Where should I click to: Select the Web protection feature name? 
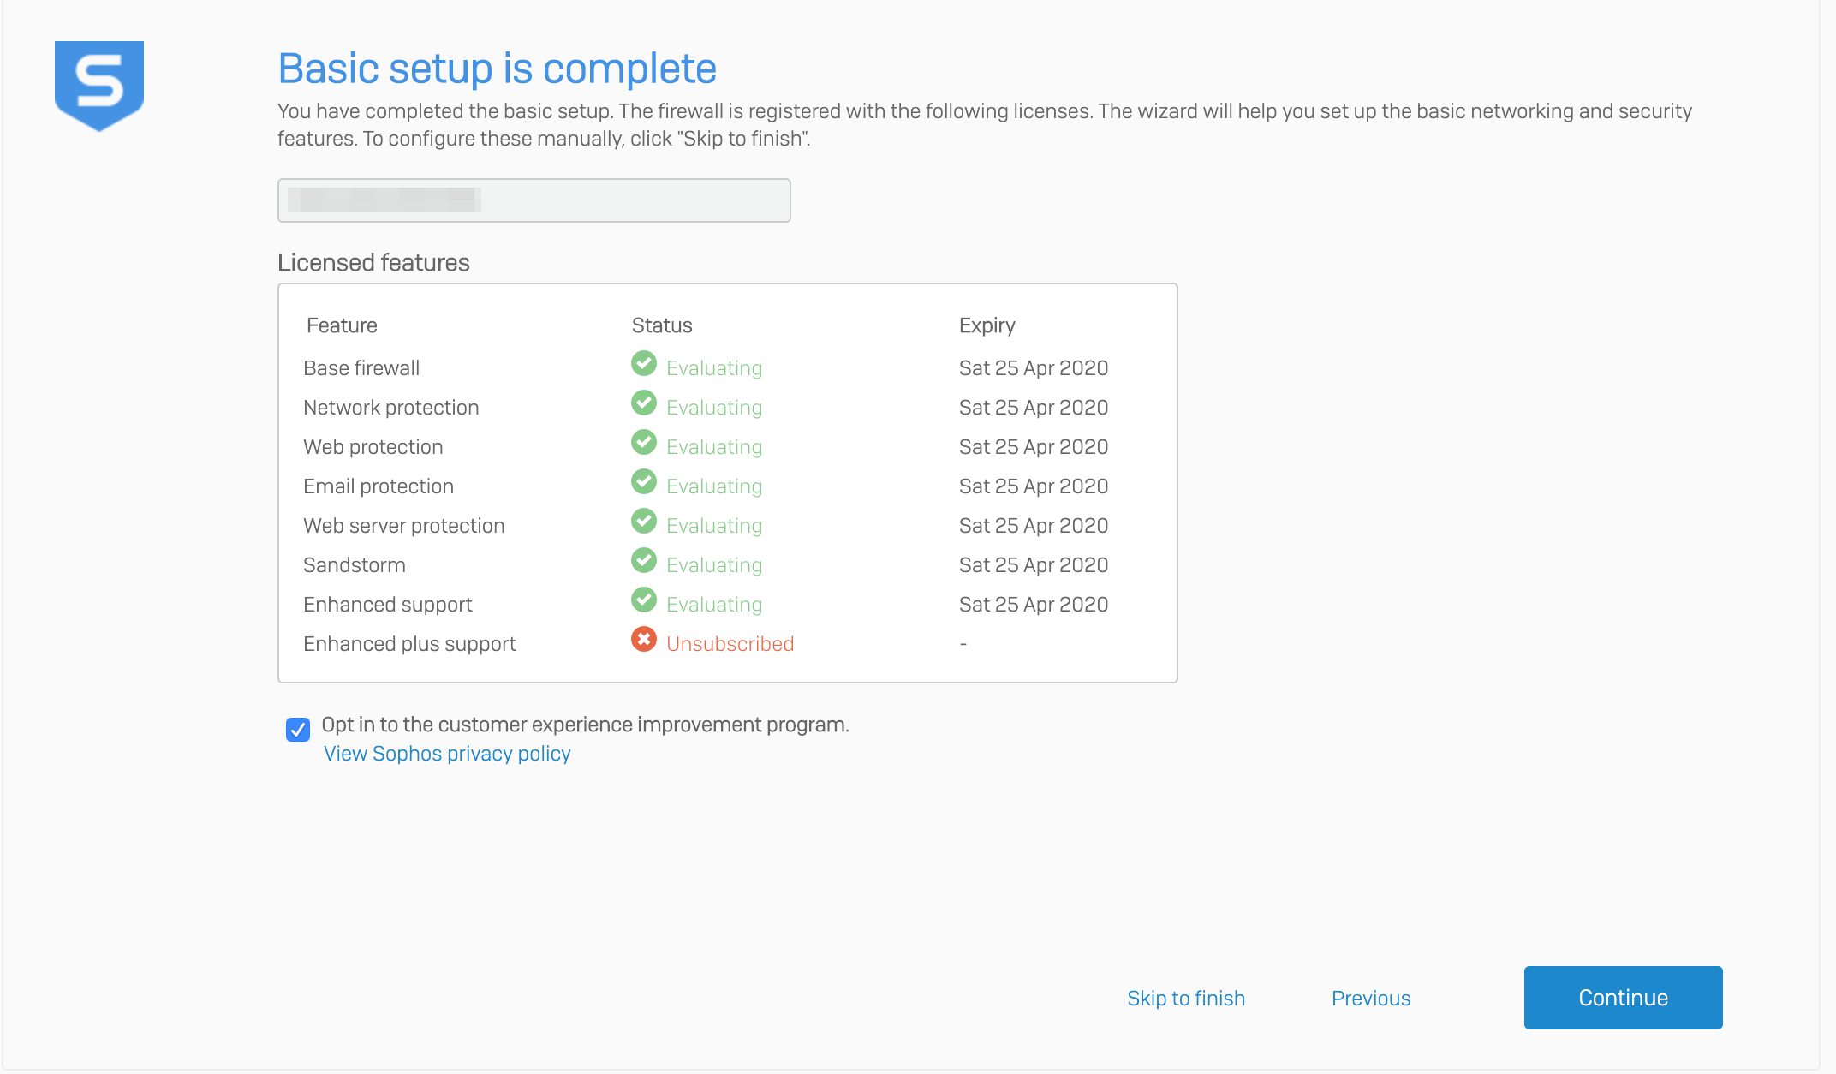[x=373, y=447]
